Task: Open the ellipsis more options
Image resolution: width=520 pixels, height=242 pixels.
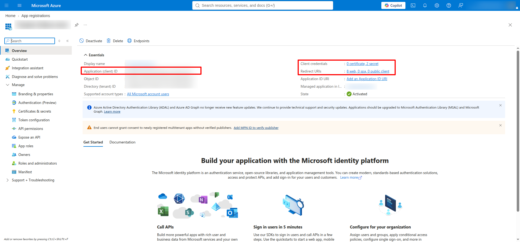Action: coord(85,25)
